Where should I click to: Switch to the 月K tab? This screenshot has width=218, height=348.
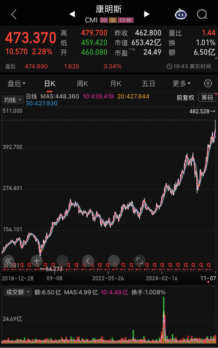116,84
